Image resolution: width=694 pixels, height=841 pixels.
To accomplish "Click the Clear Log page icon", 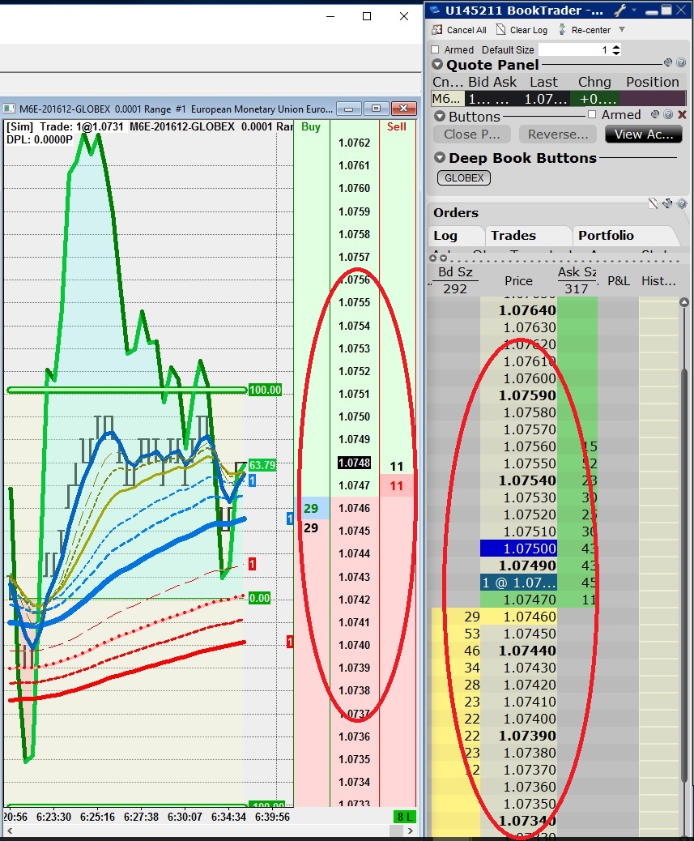I will pos(500,29).
